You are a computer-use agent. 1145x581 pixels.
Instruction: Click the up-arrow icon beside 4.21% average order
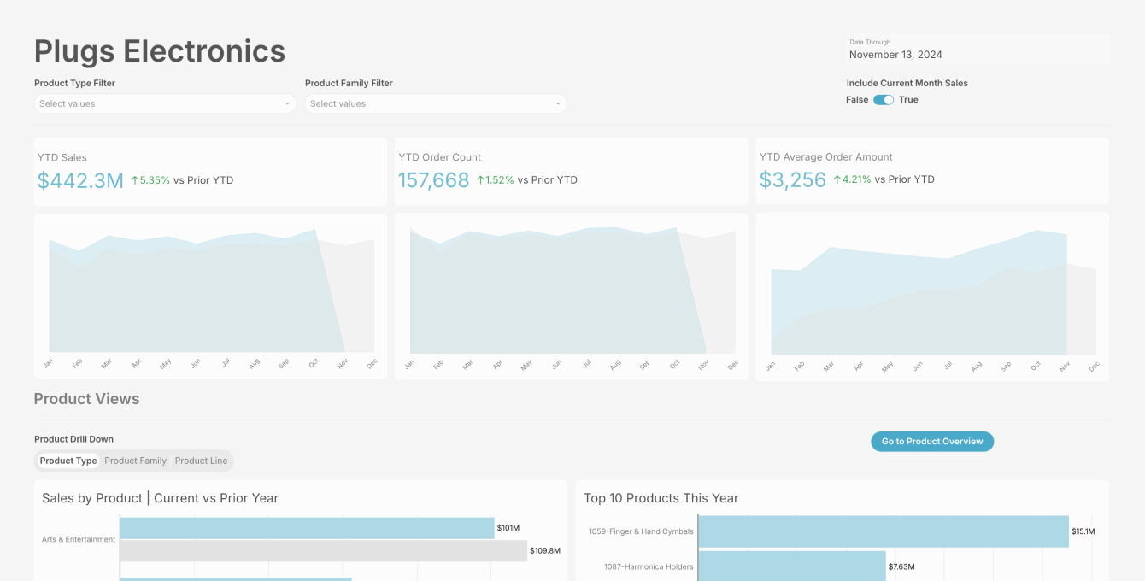click(x=837, y=179)
